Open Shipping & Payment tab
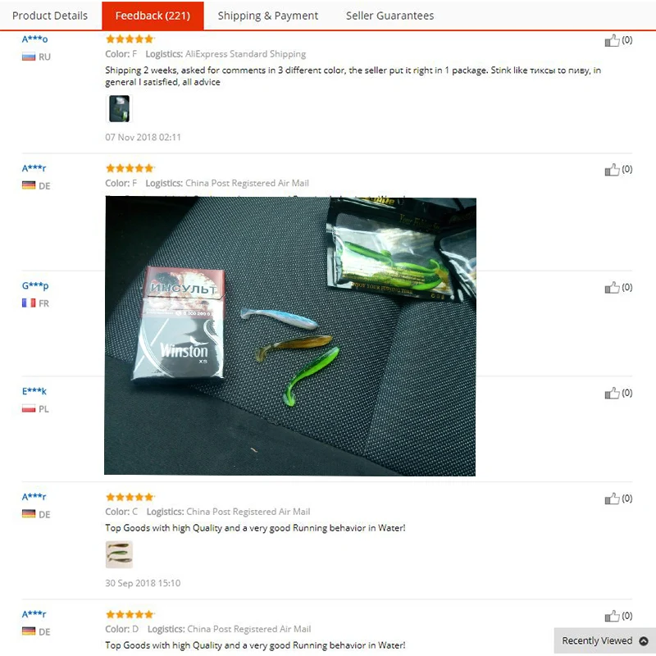The height and width of the screenshot is (656, 656). click(268, 16)
